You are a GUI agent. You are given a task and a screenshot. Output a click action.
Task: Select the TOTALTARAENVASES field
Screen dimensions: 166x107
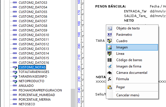coord(34,72)
